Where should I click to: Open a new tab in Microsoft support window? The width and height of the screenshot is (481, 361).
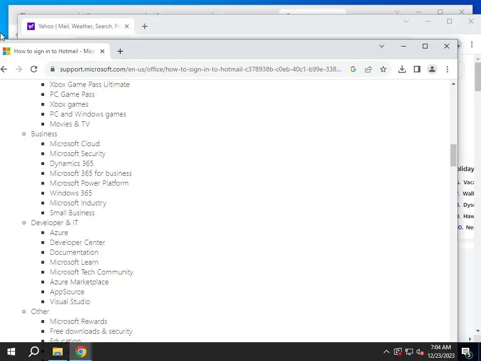[x=120, y=51]
